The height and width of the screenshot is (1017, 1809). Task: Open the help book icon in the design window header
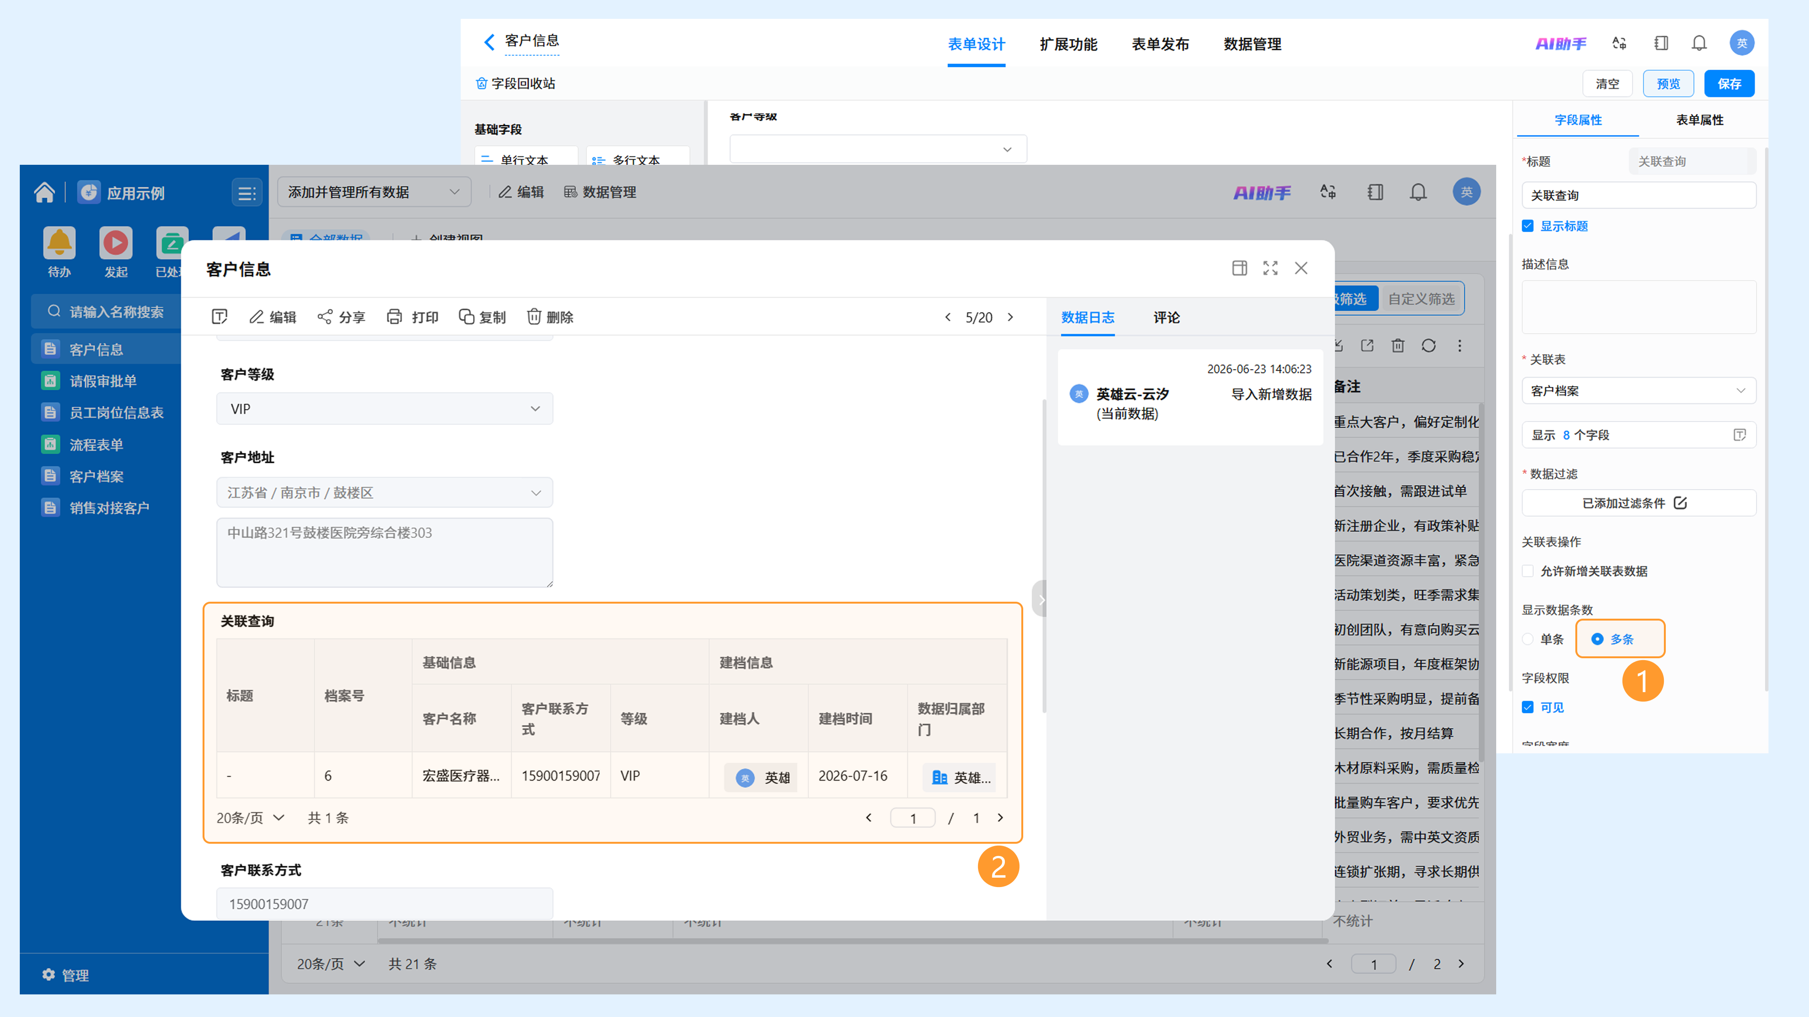point(1661,43)
